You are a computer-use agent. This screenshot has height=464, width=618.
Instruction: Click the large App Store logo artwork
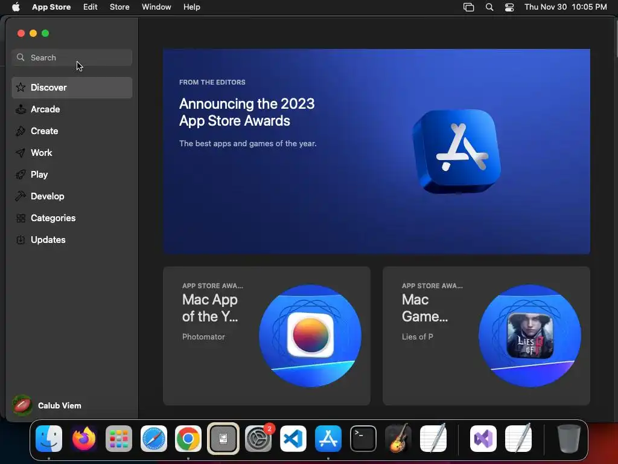click(x=457, y=152)
